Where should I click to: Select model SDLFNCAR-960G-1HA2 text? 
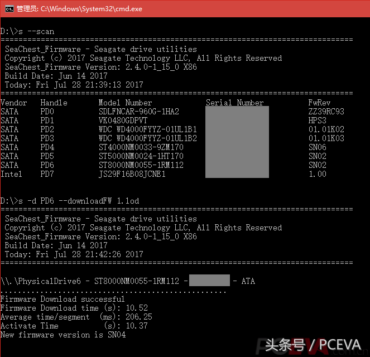tap(139, 112)
